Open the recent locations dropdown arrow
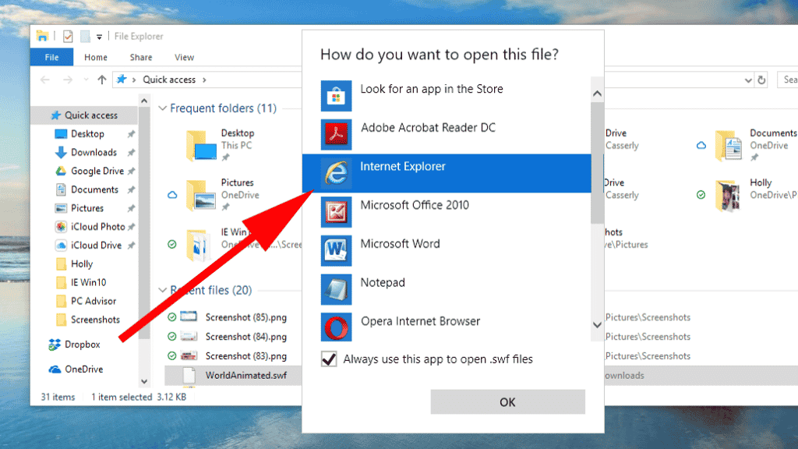Screen dimensions: 798x449 (x=86, y=80)
